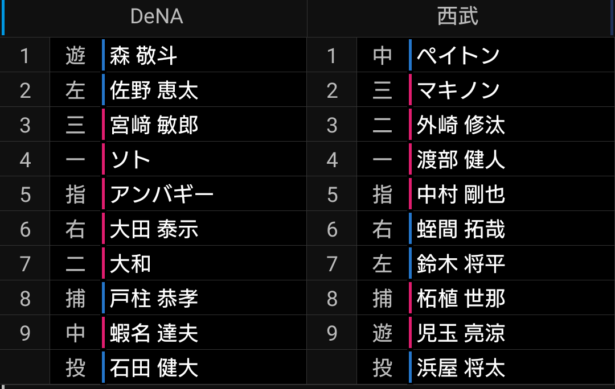Click designated hitter 中村 剛也
This screenshot has width=615, height=389.
click(461, 194)
